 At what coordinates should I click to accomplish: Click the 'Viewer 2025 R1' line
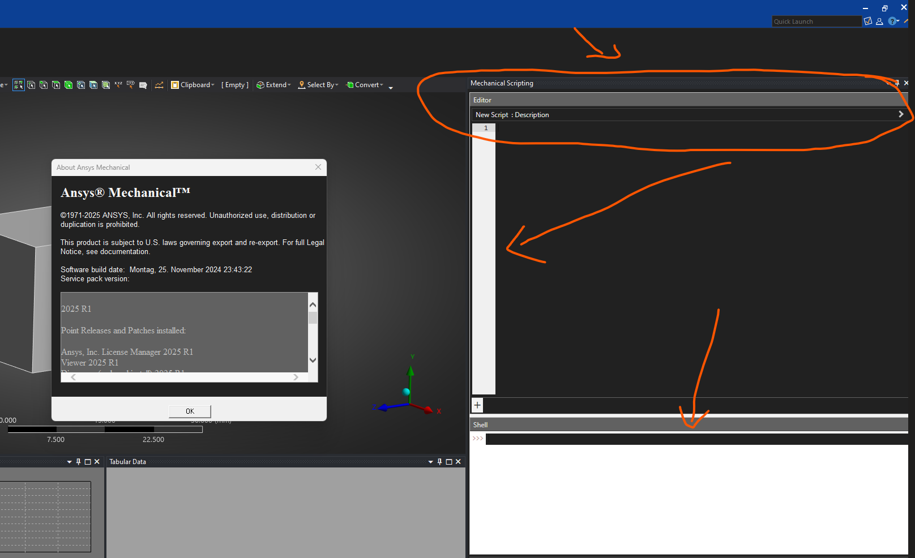tap(90, 363)
